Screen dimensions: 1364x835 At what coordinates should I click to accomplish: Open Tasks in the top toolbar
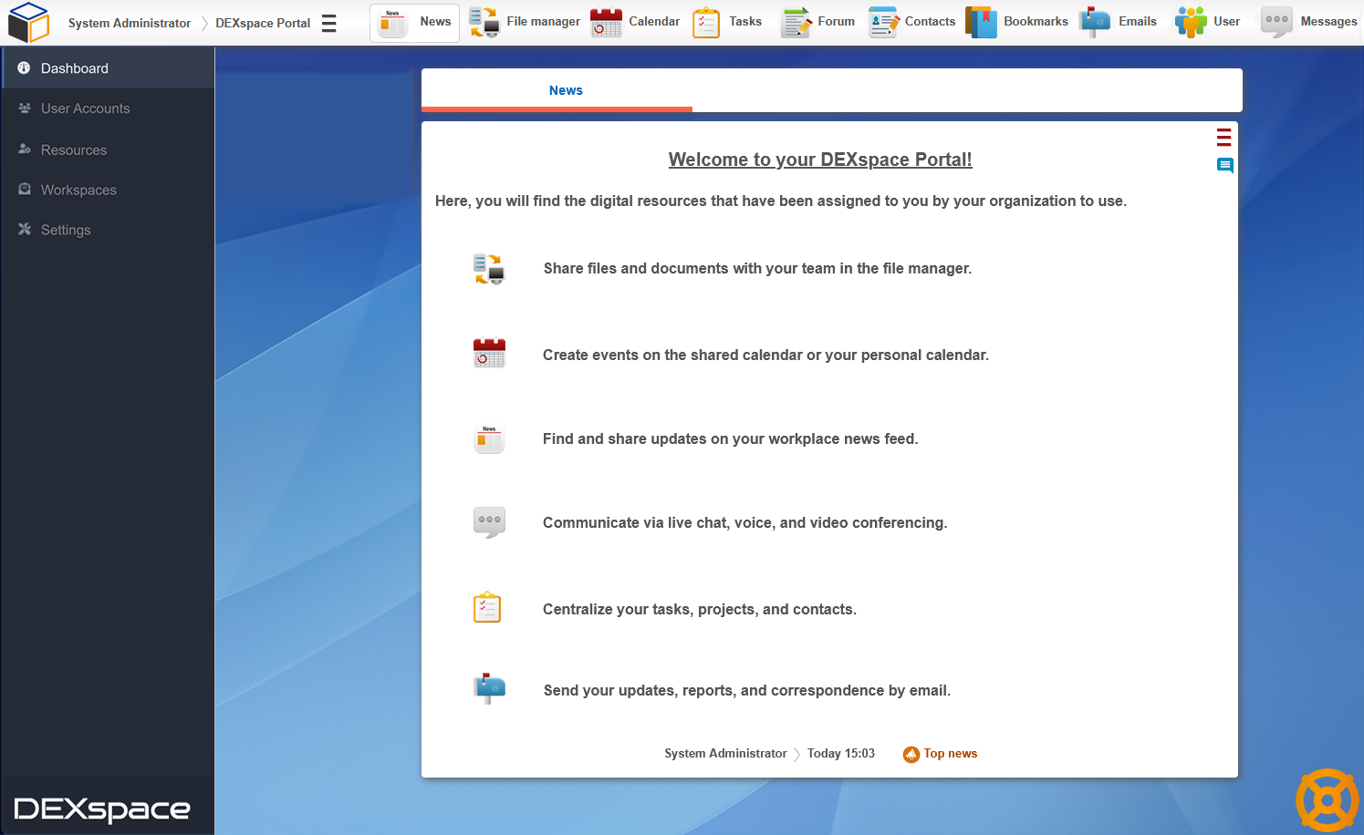click(x=727, y=22)
